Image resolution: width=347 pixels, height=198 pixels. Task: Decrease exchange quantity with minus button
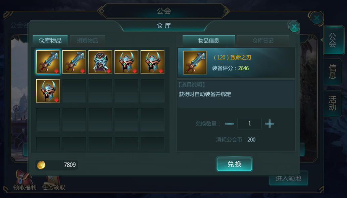click(x=229, y=124)
